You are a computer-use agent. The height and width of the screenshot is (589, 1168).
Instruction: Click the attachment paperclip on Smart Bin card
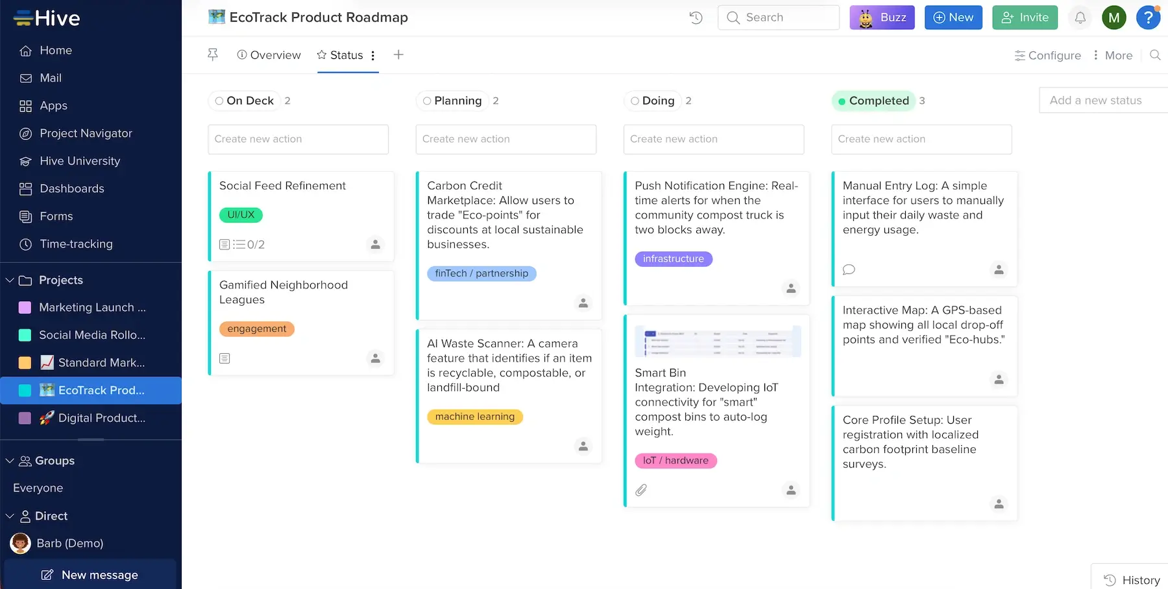(x=641, y=490)
